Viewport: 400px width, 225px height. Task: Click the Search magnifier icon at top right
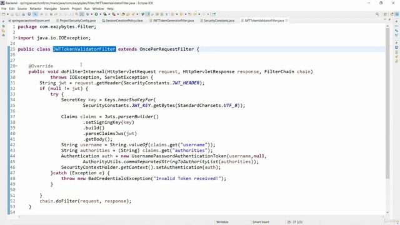[377, 14]
